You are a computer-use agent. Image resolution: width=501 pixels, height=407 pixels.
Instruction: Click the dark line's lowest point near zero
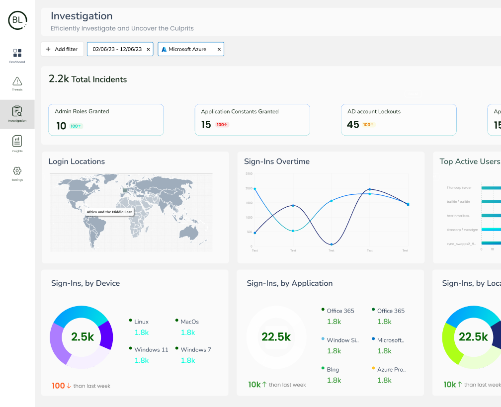pos(332,244)
